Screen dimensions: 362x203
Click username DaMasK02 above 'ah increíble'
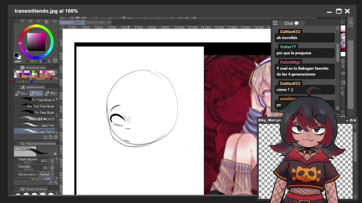click(290, 32)
